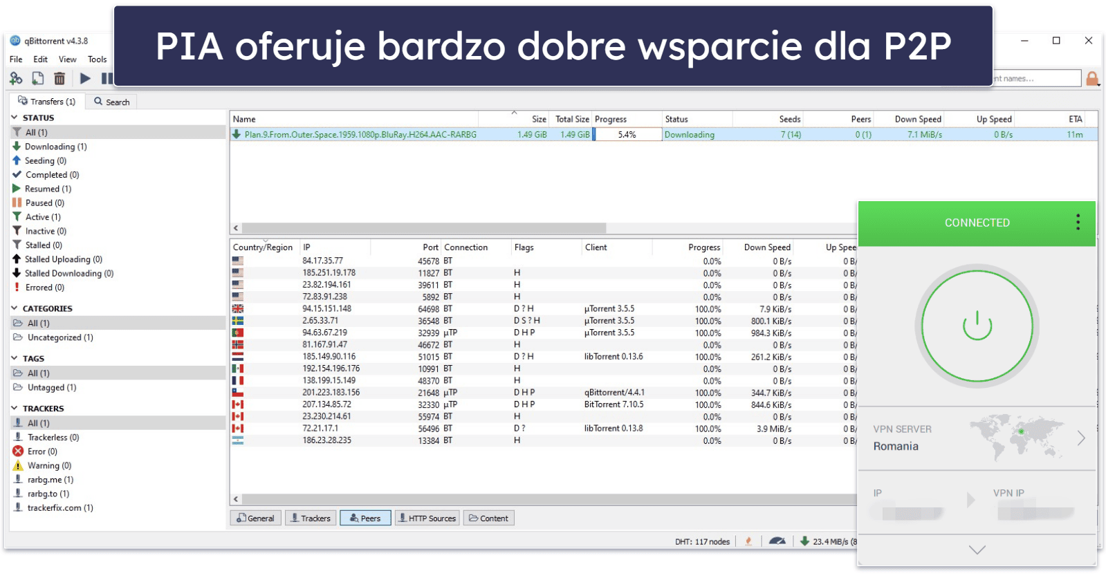Click the Resume play toolbar icon
Image resolution: width=1106 pixels, height=580 pixels.
[85, 79]
